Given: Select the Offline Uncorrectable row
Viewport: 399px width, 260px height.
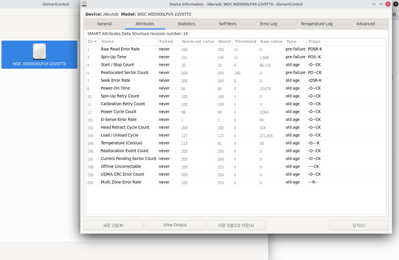Looking at the screenshot, I should (x=236, y=167).
